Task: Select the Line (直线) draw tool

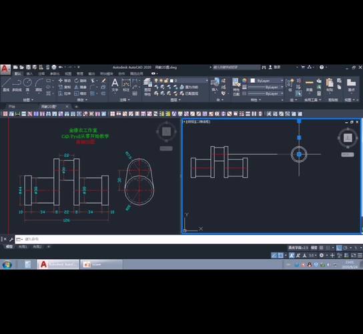Action: click(6, 85)
